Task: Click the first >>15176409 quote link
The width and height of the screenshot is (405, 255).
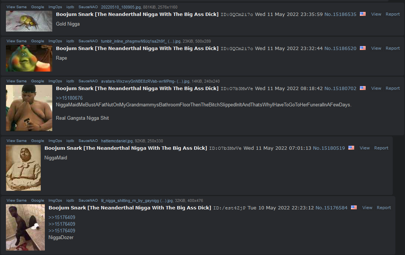Action: [62, 218]
